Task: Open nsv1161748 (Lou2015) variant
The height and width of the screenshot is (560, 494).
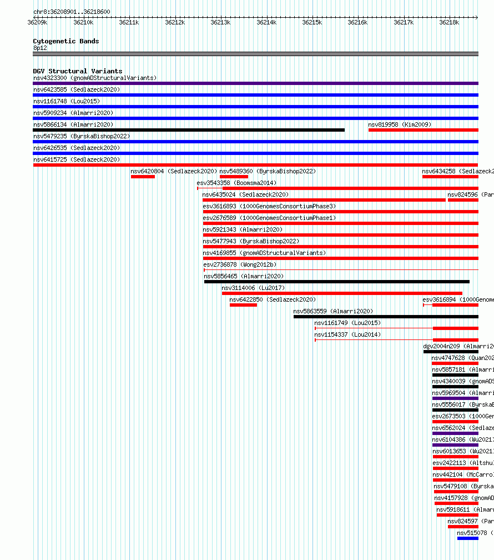Action: point(67,102)
